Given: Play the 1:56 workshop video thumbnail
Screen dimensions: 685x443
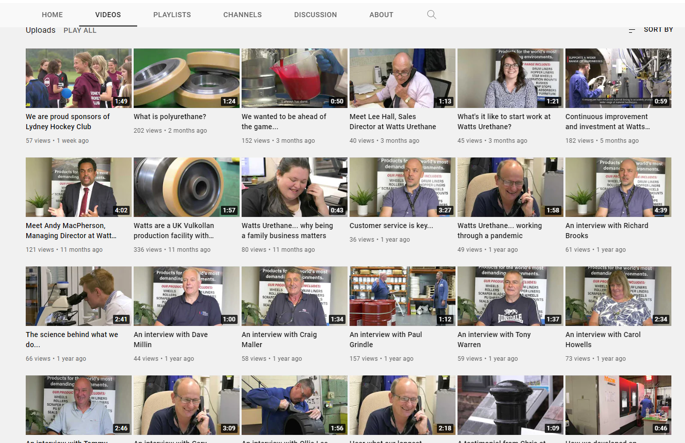Looking at the screenshot, I should tap(295, 405).
